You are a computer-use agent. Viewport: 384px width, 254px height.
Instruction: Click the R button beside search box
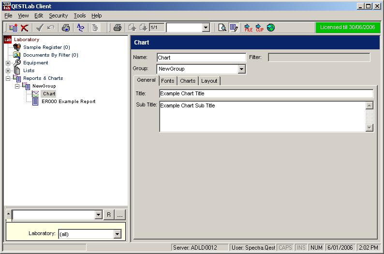click(x=109, y=215)
